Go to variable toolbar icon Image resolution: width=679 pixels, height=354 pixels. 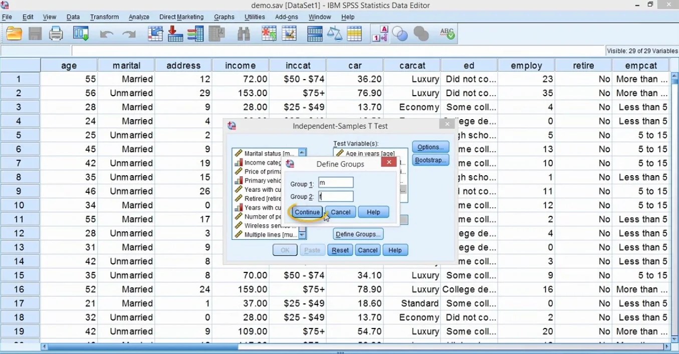tap(175, 34)
